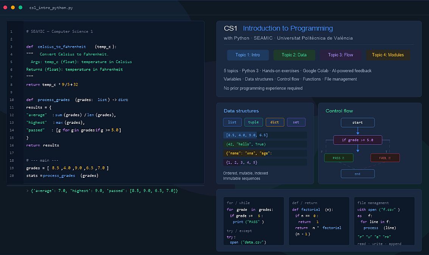The image size is (429, 255).
Task: Click the '# --- main ---' comment
Action: click(42, 160)
